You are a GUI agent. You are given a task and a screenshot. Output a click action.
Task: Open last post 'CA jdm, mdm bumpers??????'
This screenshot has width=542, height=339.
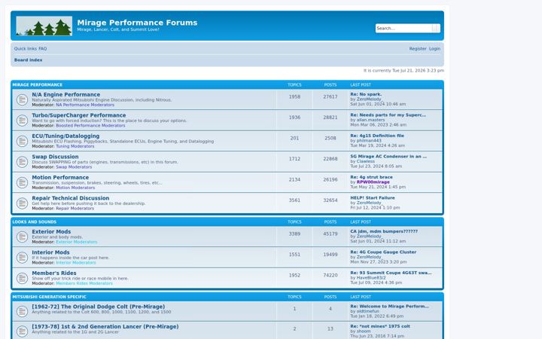click(x=384, y=231)
